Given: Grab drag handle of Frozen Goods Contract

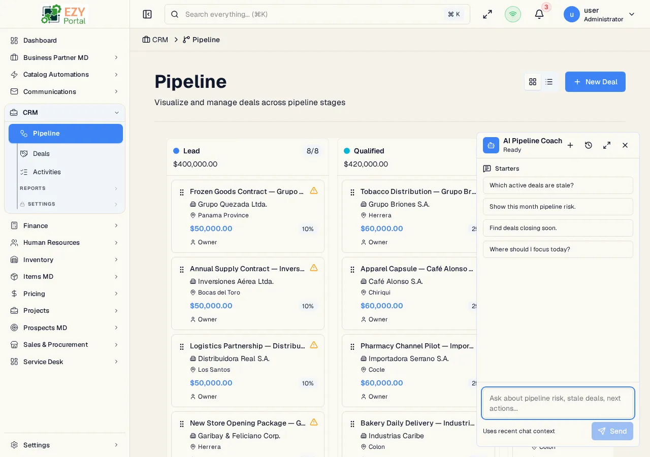Looking at the screenshot, I should pyautogui.click(x=182, y=192).
